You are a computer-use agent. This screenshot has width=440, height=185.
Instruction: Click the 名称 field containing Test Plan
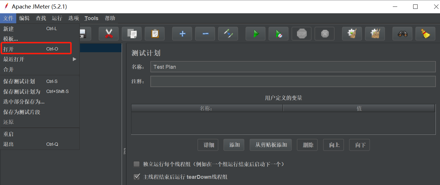293,67
